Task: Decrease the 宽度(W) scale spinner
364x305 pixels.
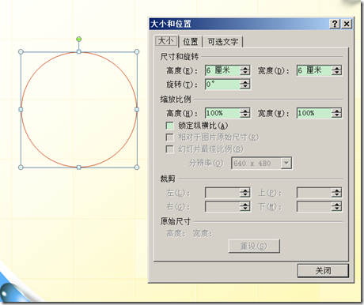Action: tap(336, 115)
